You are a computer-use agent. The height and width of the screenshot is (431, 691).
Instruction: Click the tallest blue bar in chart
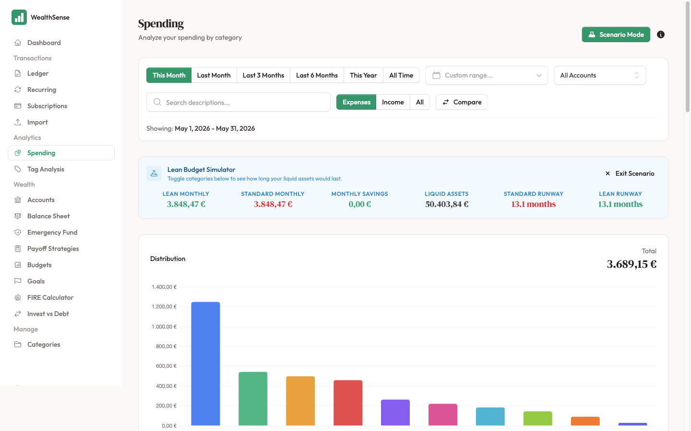[x=205, y=364]
